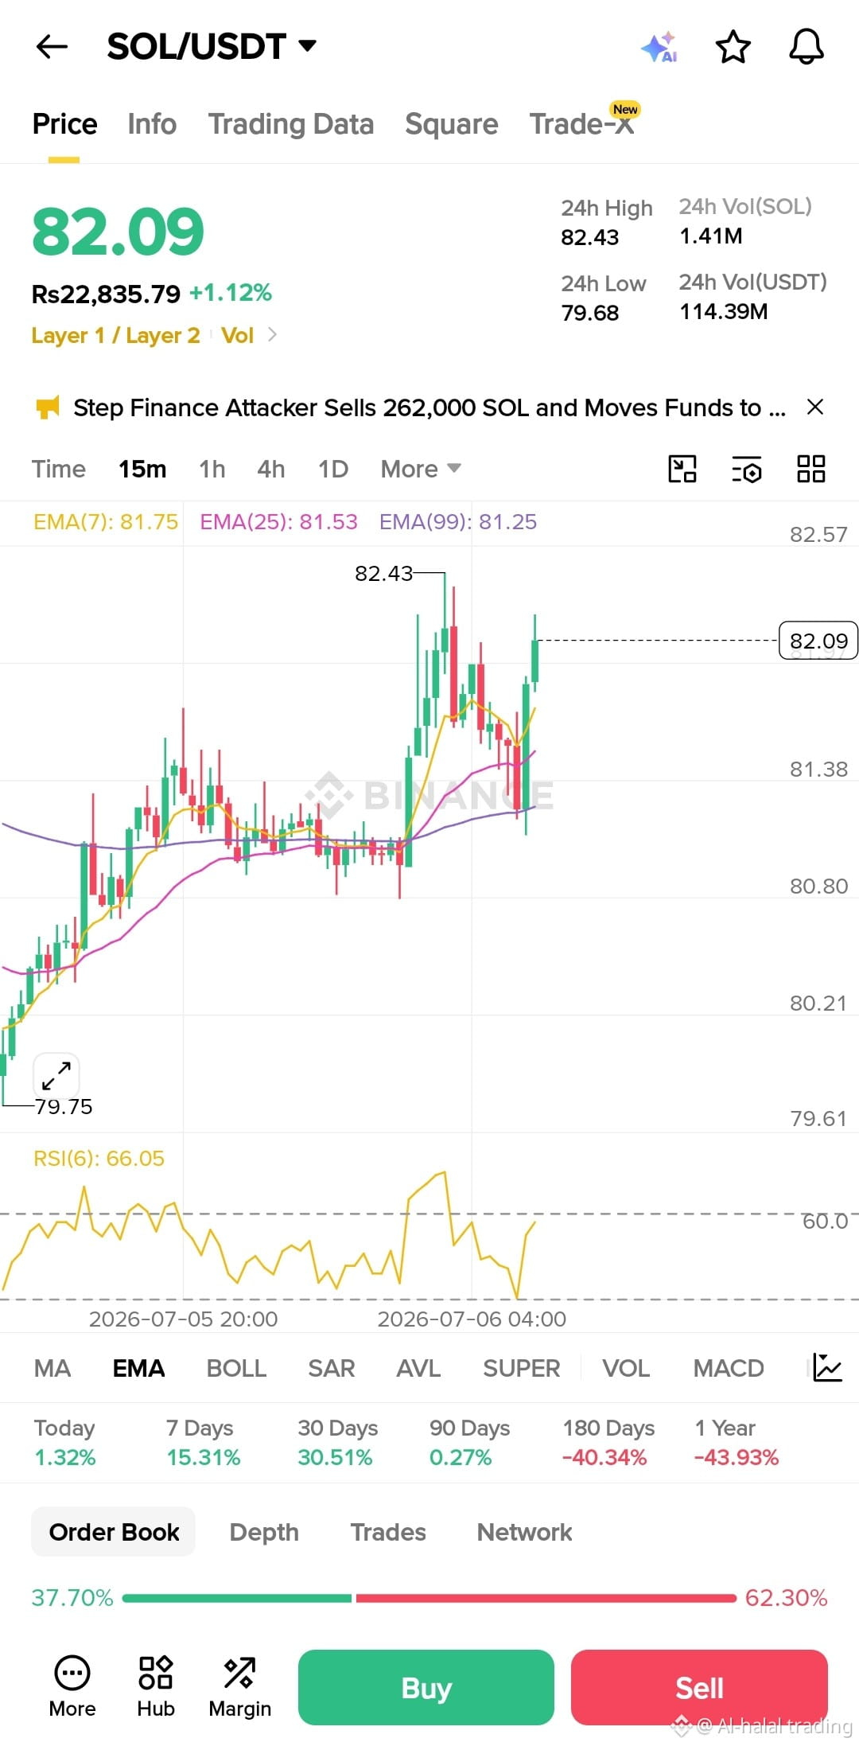Toggle the EMA indicator
The image size is (859, 1746).
(x=138, y=1368)
